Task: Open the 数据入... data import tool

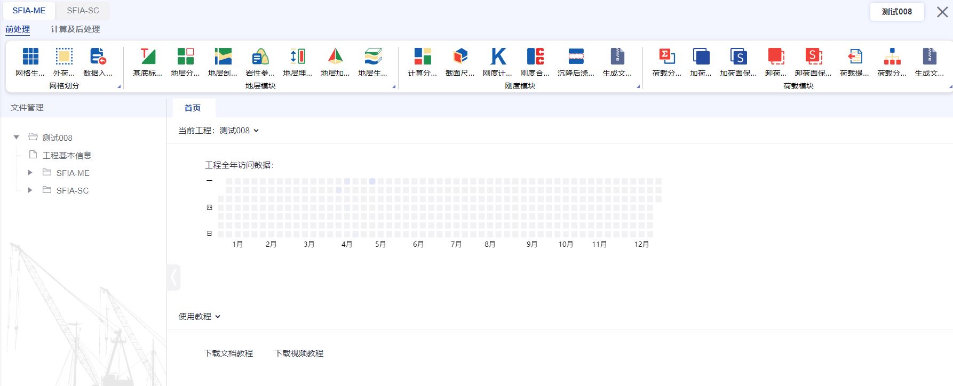Action: (x=98, y=57)
